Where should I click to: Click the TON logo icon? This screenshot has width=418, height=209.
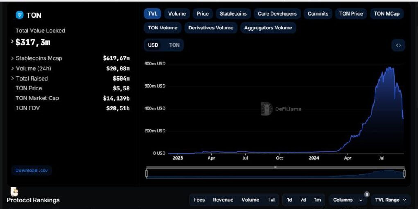coord(20,15)
